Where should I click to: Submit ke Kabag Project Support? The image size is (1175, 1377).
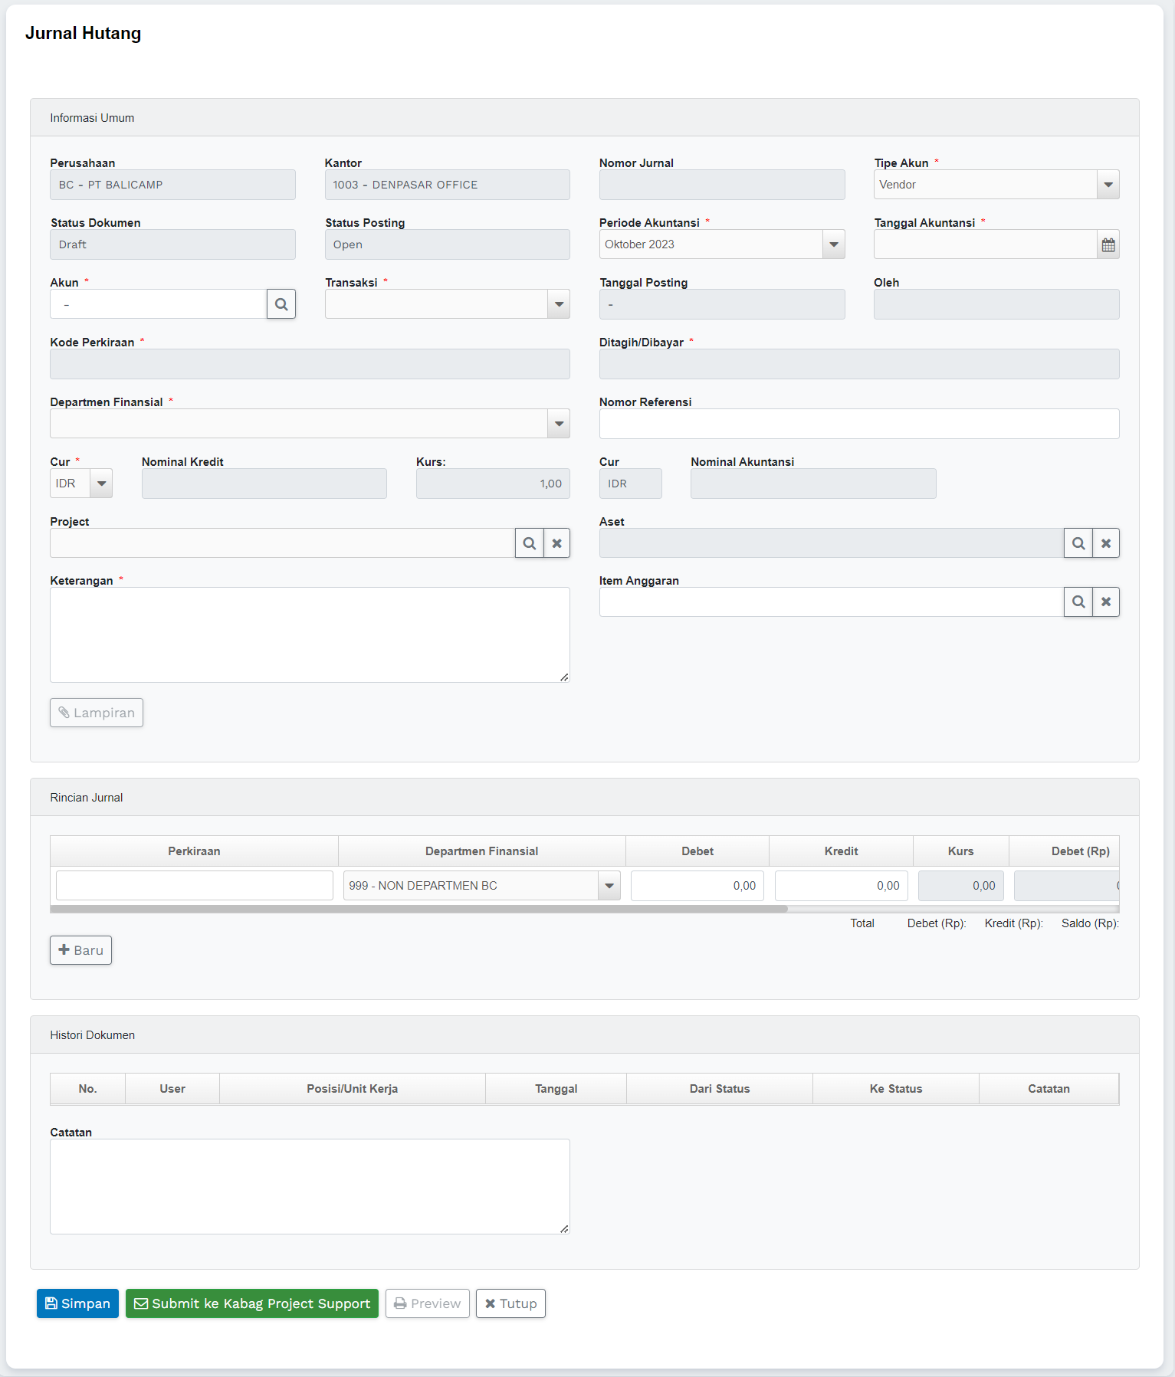pyautogui.click(x=252, y=1303)
